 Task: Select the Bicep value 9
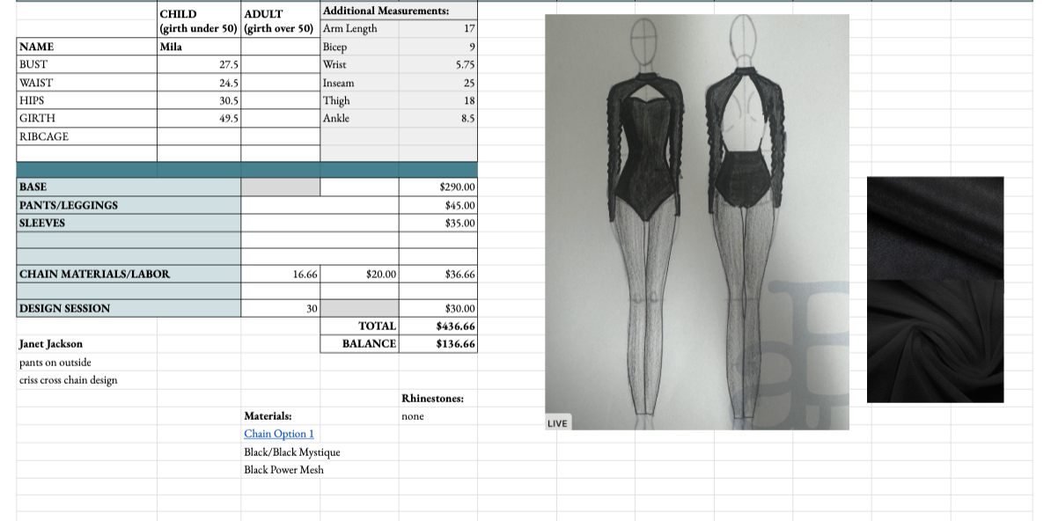click(437, 47)
